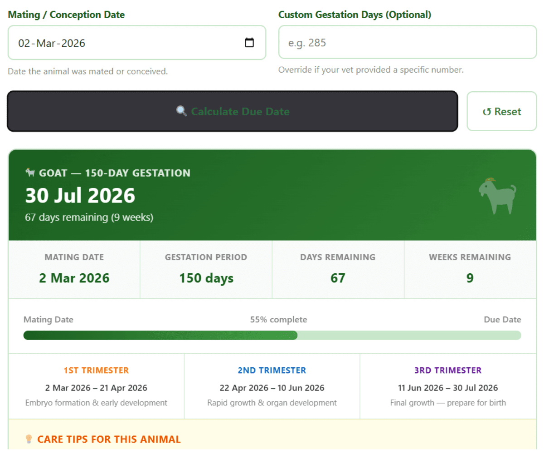Click 'Override if your vet provided a specific number.' hint

(x=371, y=70)
